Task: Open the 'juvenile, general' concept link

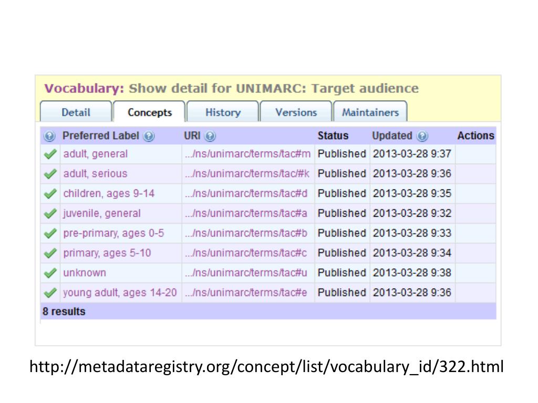Action: coord(102,214)
